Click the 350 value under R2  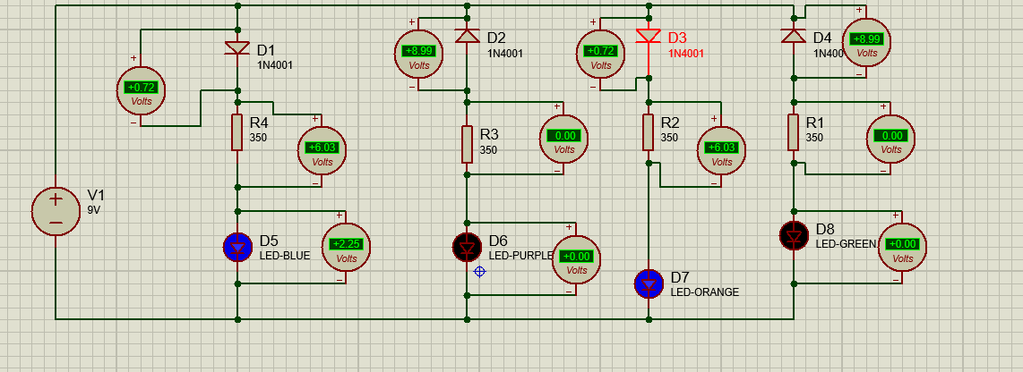pyautogui.click(x=669, y=138)
